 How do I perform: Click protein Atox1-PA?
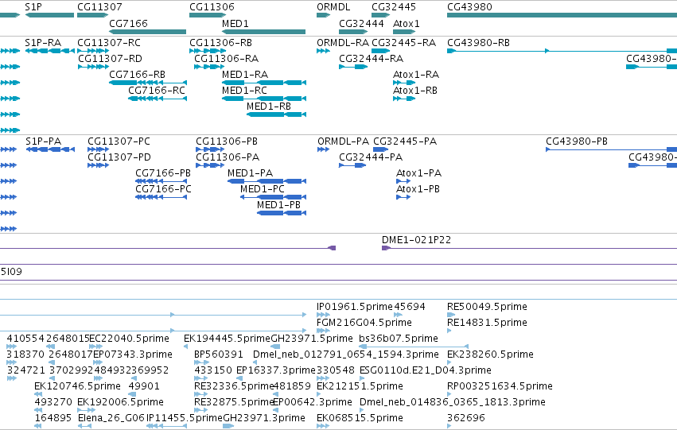pos(419,173)
